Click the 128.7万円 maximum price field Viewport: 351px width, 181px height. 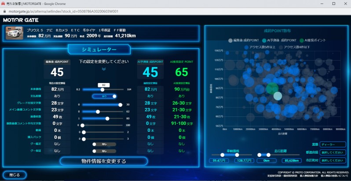(244, 160)
